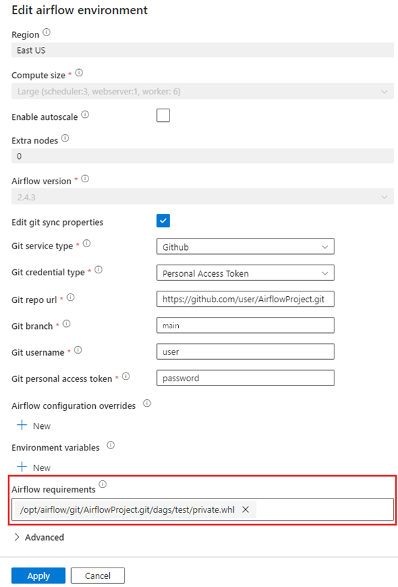Click the Airflow version info icon

point(85,178)
